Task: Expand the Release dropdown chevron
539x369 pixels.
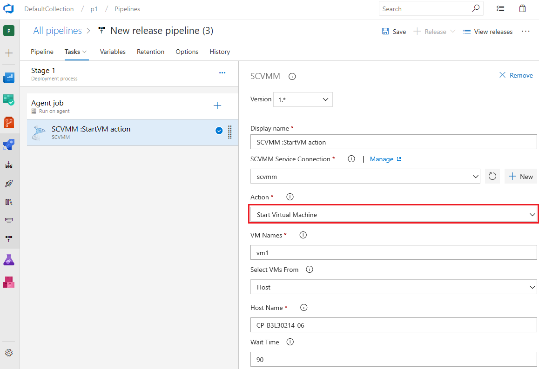Action: point(453,31)
